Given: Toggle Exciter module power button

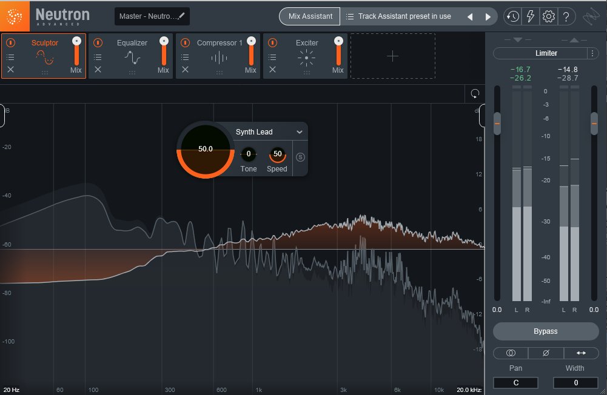Looking at the screenshot, I should pos(272,42).
